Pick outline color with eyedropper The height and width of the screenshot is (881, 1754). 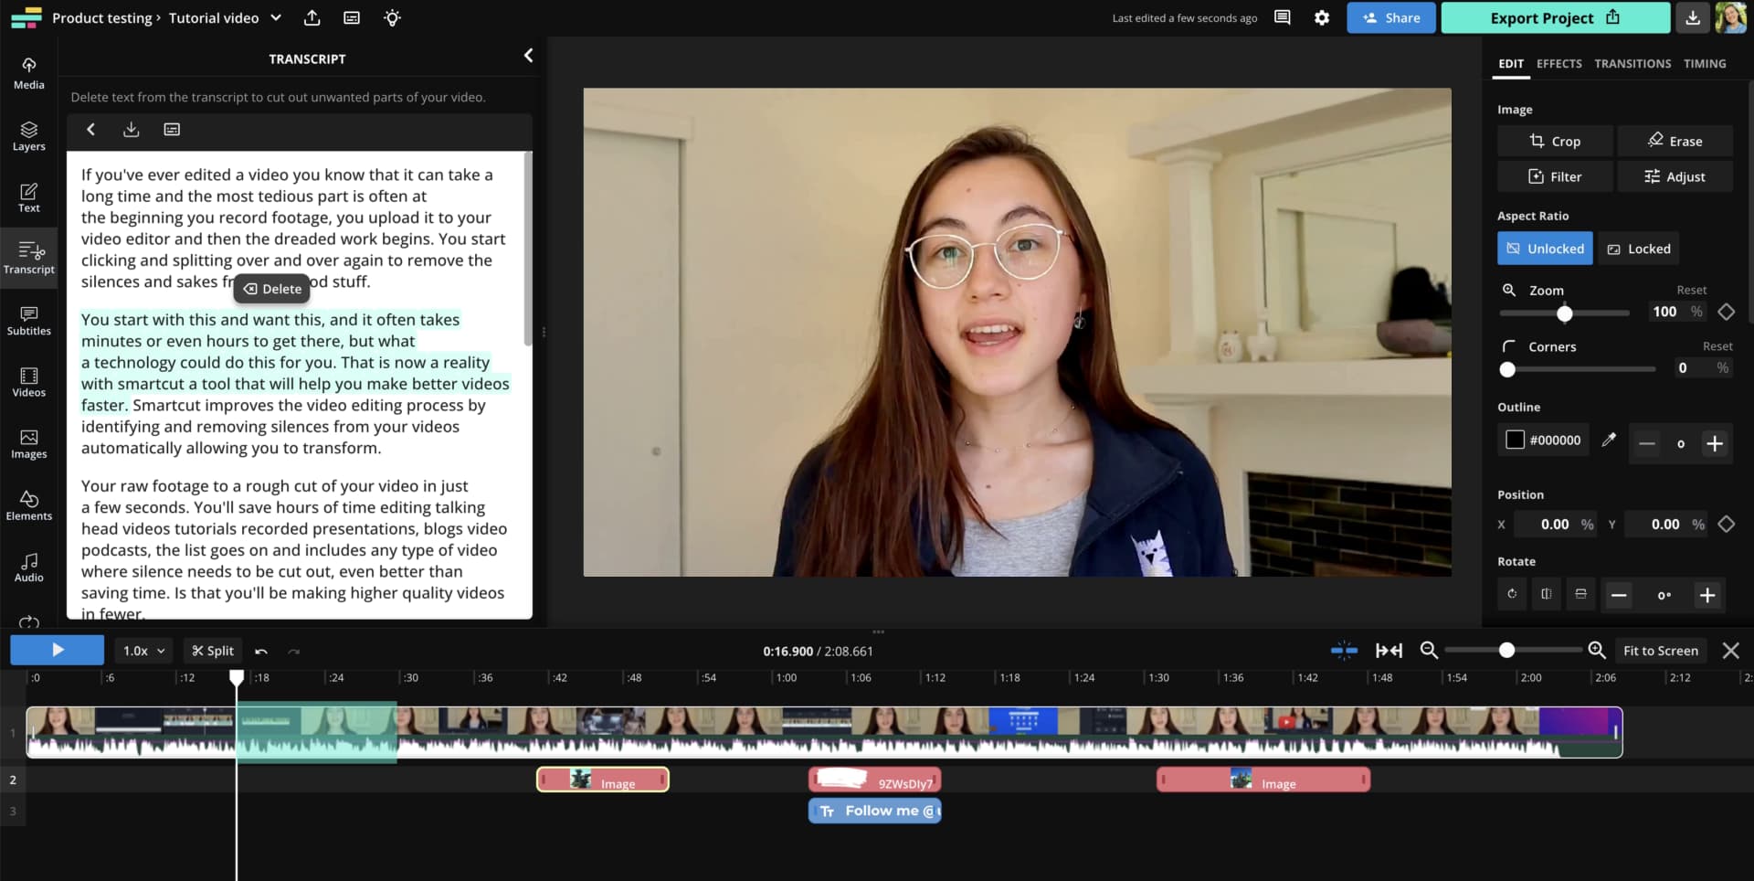pyautogui.click(x=1609, y=440)
